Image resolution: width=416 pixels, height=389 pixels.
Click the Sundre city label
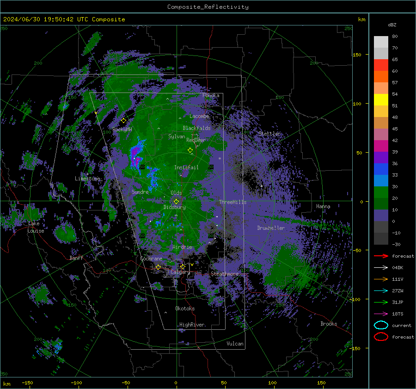[x=140, y=192]
